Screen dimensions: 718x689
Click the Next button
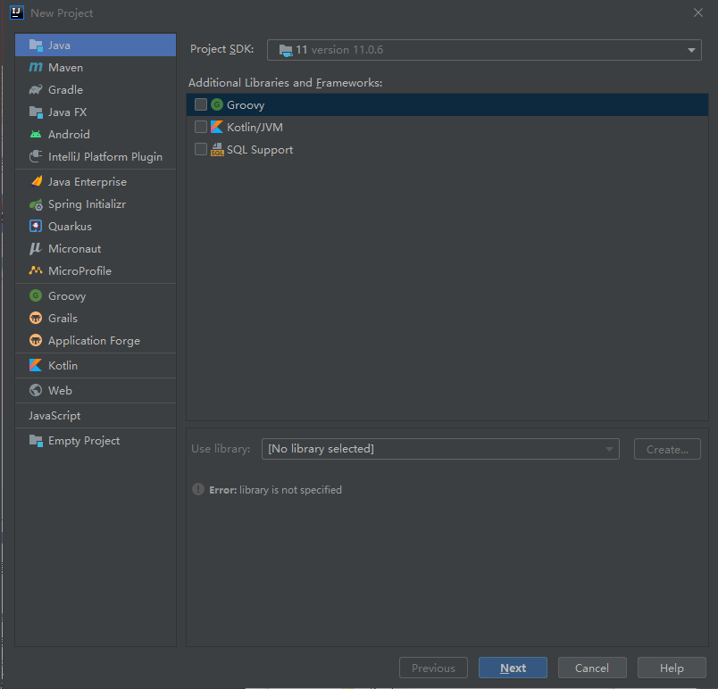(513, 668)
